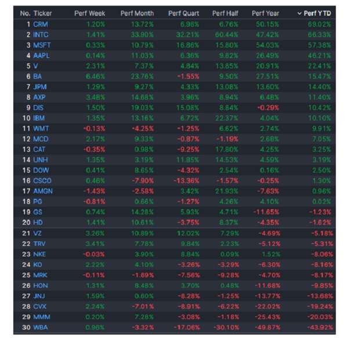This screenshot has height=338, width=348.
Task: Sort table by Perf Week column
Action: [90, 13]
